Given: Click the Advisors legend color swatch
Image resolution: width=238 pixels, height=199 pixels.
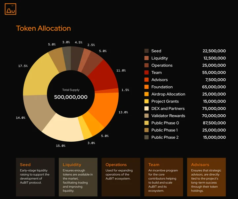Looking at the screenshot, I should tap(146, 80).
